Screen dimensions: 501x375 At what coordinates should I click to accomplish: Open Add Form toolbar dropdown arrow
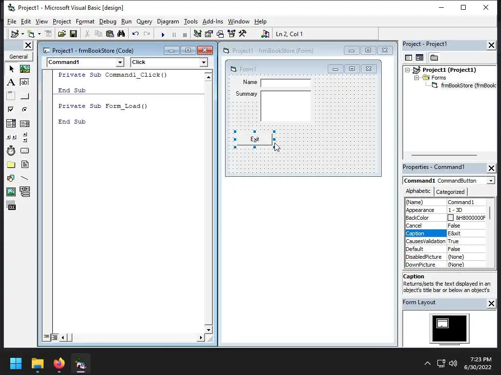tap(39, 34)
